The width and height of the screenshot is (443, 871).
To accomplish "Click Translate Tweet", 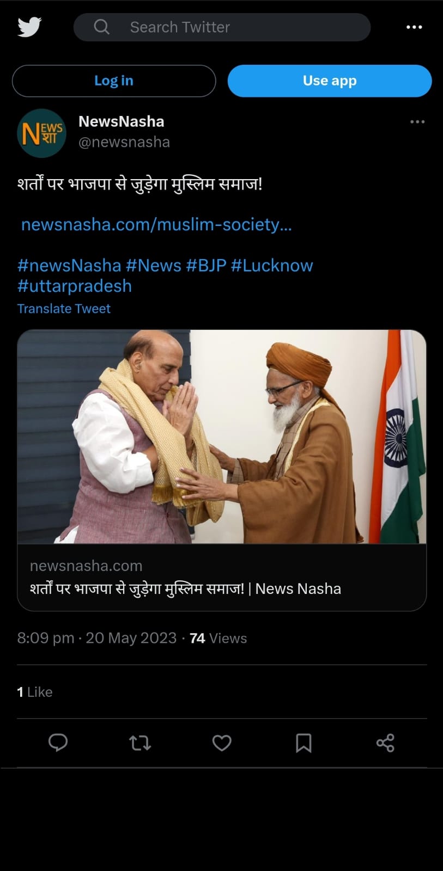I will tap(64, 309).
